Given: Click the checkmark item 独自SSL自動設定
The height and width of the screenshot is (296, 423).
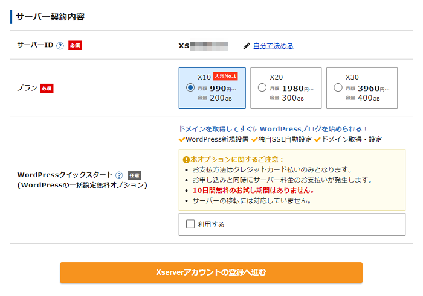Looking at the screenshot, I should [282, 139].
